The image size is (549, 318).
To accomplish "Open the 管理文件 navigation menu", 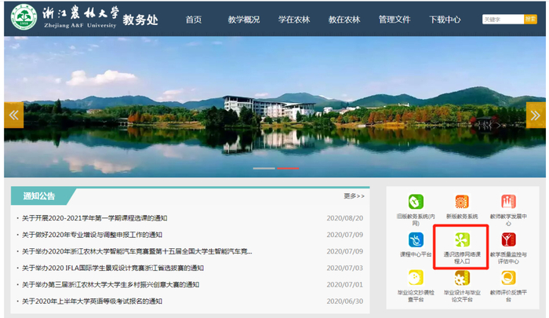I will pos(394,20).
